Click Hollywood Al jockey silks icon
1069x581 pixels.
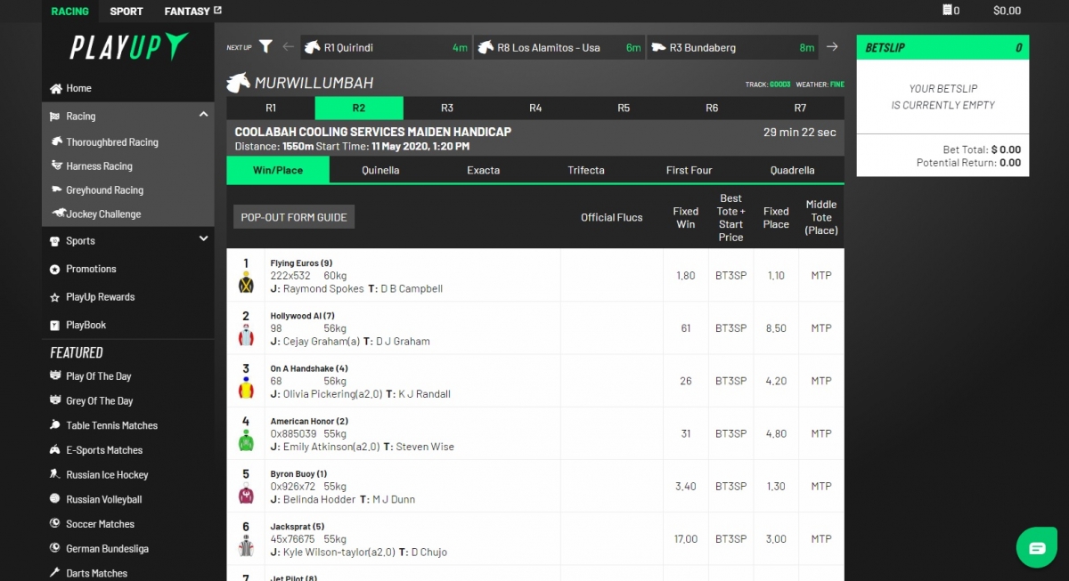[x=246, y=335]
